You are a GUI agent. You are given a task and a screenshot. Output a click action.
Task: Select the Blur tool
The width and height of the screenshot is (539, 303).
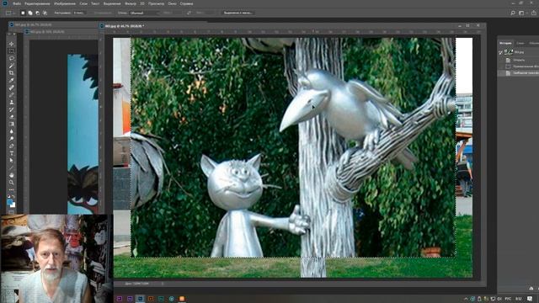(11, 131)
